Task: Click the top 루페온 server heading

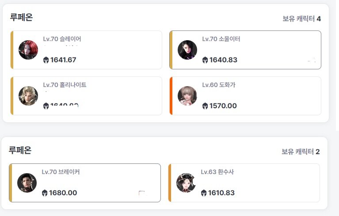Action: click(x=21, y=17)
